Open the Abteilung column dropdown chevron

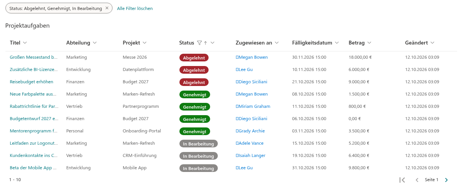(x=95, y=43)
